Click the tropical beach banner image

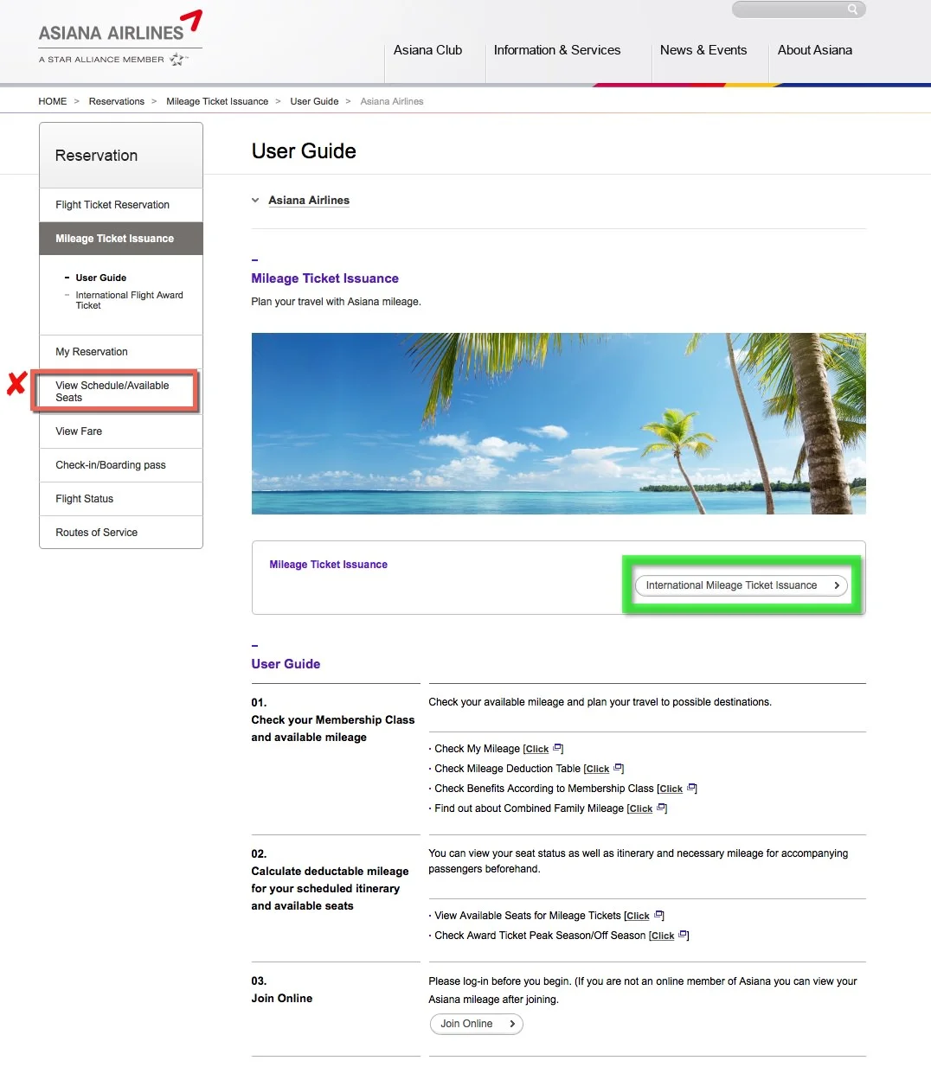pyautogui.click(x=558, y=424)
